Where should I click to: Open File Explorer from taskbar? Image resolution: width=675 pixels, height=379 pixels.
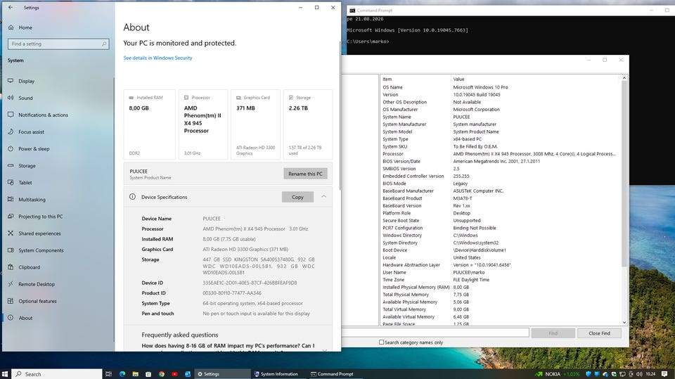tap(135, 374)
